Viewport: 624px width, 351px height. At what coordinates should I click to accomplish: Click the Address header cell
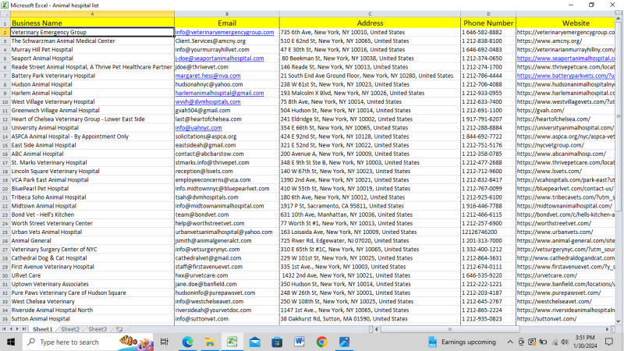[370, 23]
